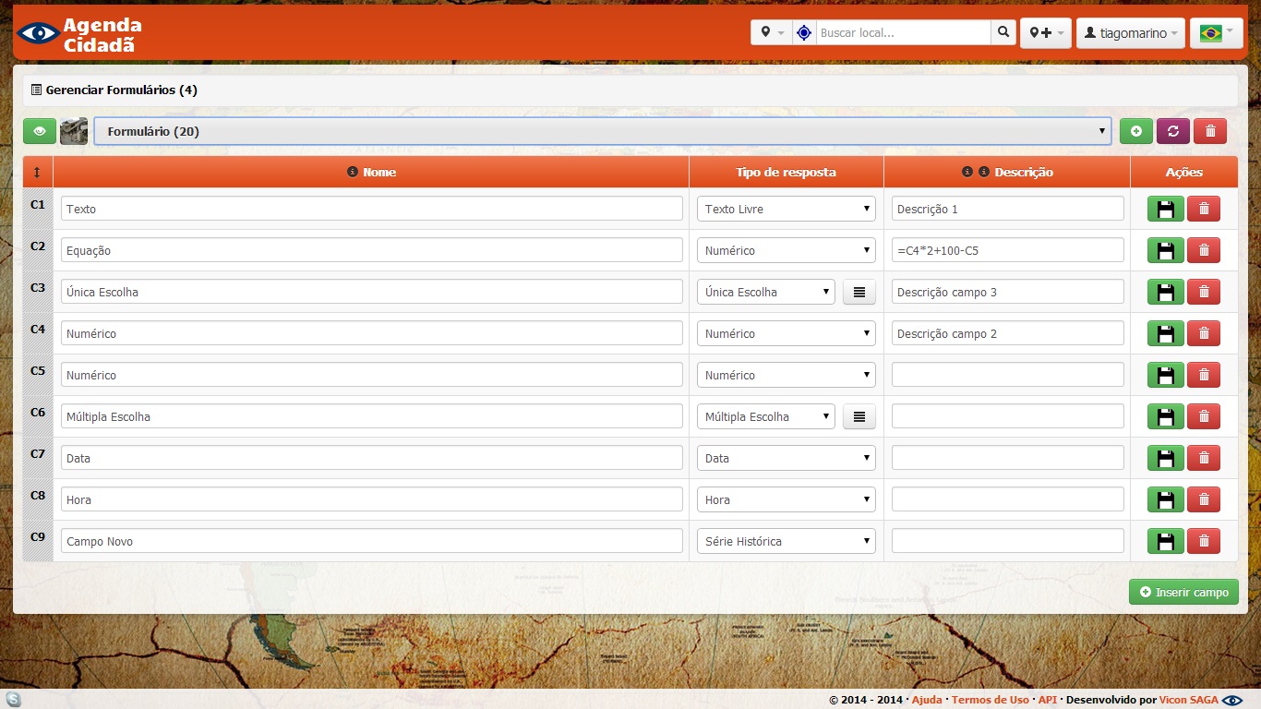Save field C1 with the floppy disk icon
The width and height of the screenshot is (1261, 709).
(1165, 209)
